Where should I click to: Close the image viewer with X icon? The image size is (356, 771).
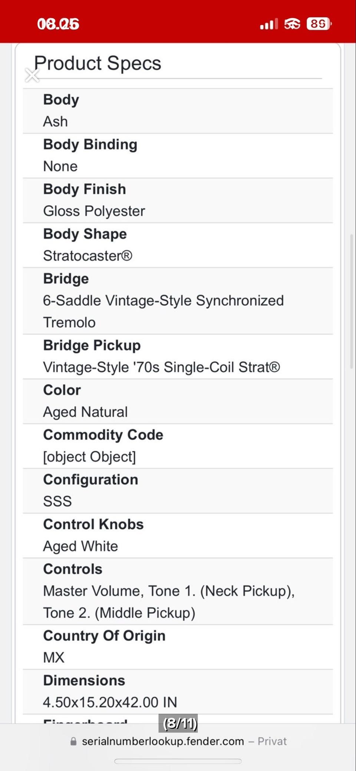[32, 75]
